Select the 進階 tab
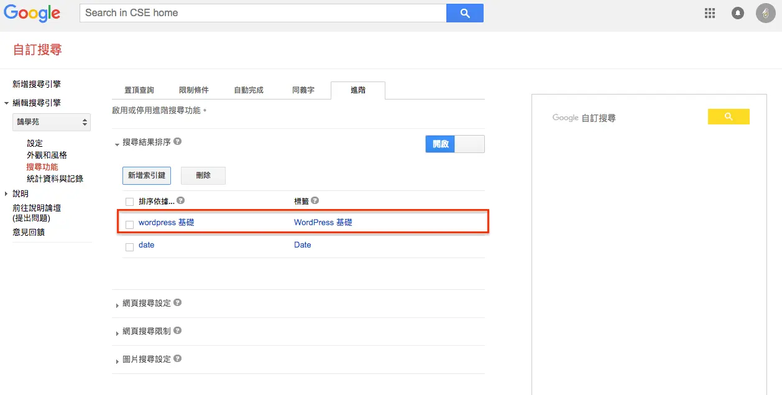The width and height of the screenshot is (782, 395). [x=358, y=90]
